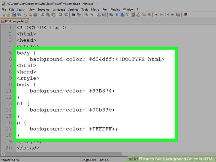Toggle the indent guide icon
216x162 pixels.
coord(122,15)
